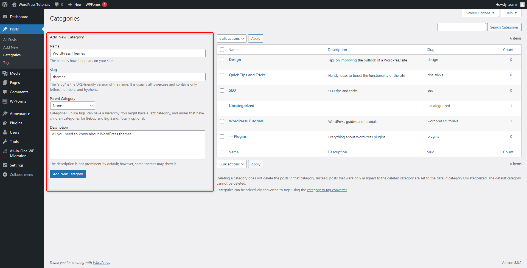Viewport: 527px width, 268px height.
Task: Click the Settings icon in sidebar
Action: point(5,165)
